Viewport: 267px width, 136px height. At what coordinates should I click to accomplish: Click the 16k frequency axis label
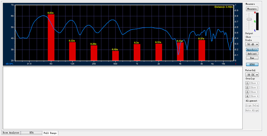(223, 64)
